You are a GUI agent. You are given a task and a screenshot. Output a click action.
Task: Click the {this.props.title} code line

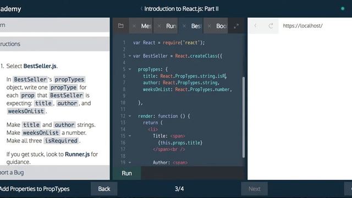pos(180,142)
